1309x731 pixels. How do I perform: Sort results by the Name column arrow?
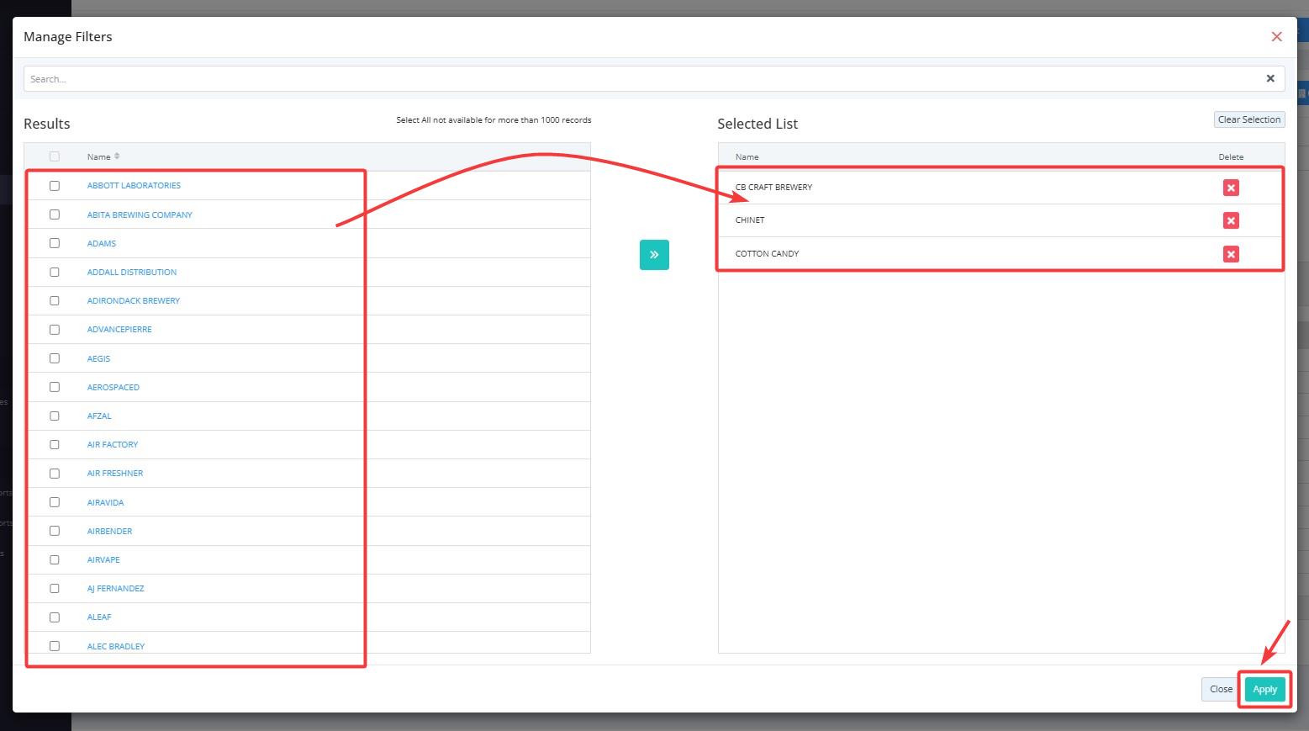pos(117,156)
